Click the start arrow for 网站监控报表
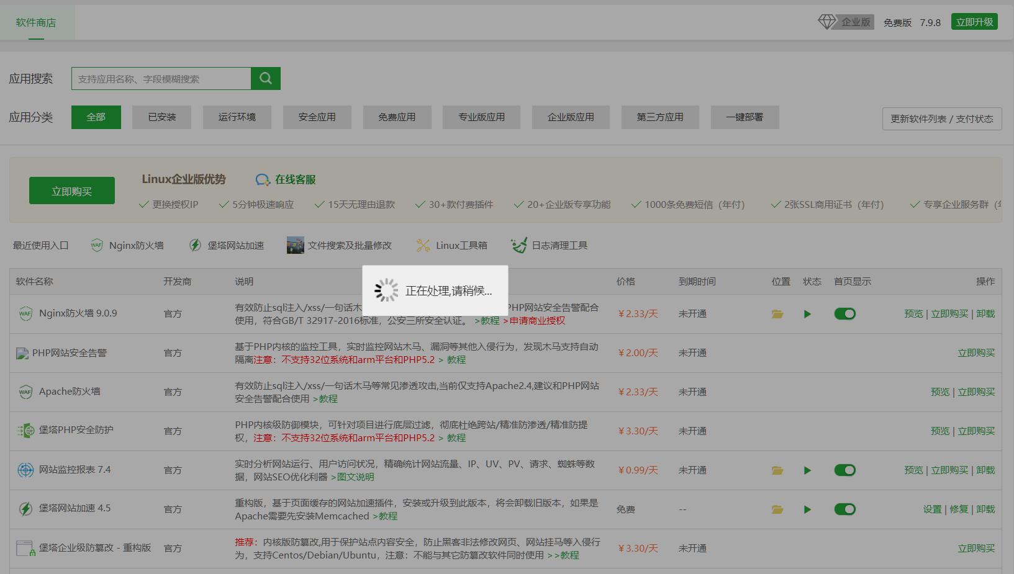This screenshot has height=574, width=1014. (x=807, y=470)
